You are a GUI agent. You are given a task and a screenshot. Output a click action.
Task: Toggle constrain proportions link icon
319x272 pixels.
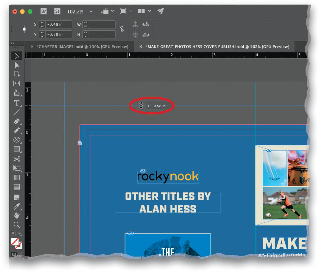point(122,29)
